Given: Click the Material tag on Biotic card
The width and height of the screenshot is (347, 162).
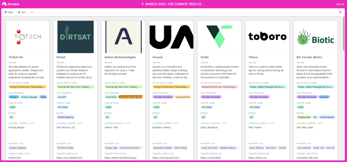Looking at the screenshot, I should click(x=324, y=97).
